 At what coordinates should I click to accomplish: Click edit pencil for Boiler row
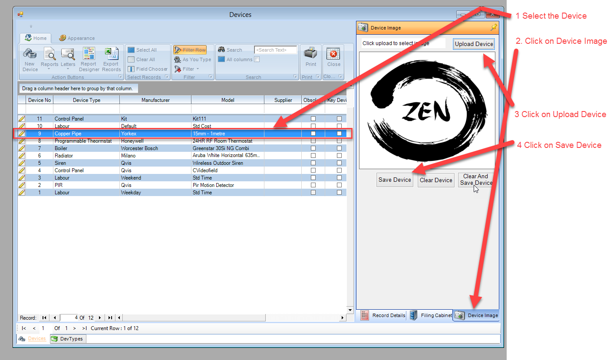click(x=22, y=148)
